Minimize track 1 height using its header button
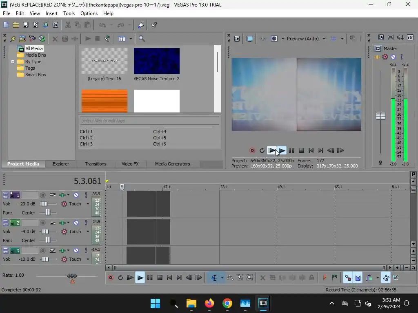This screenshot has width=418, height=313. click(x=5, y=195)
